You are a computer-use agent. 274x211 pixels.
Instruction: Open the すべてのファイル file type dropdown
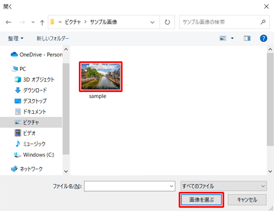[224, 186]
